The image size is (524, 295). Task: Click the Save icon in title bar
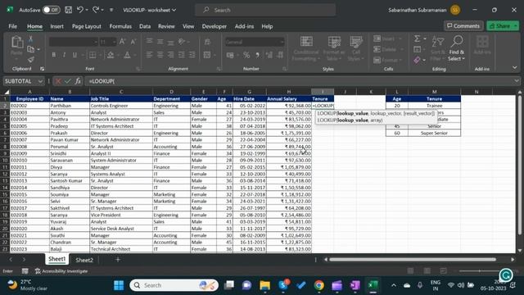(69, 10)
